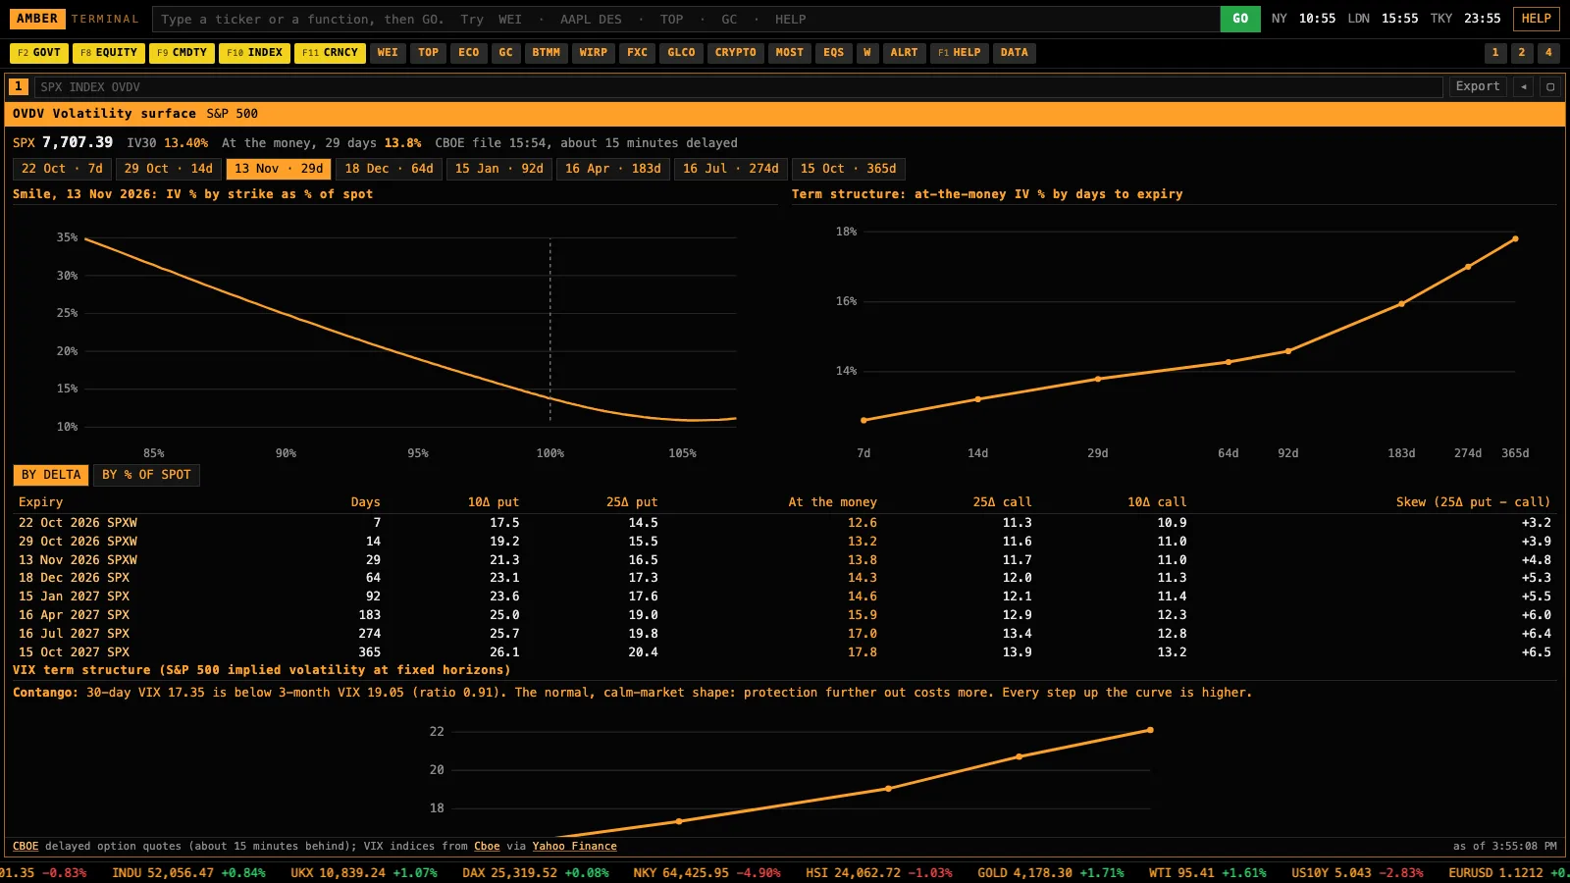Click the AAPL DES command suggestion
1570x883 pixels.
click(591, 20)
